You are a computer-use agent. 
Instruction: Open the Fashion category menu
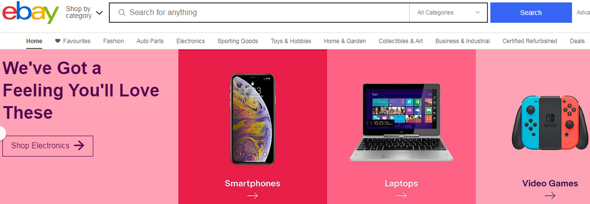[113, 41]
